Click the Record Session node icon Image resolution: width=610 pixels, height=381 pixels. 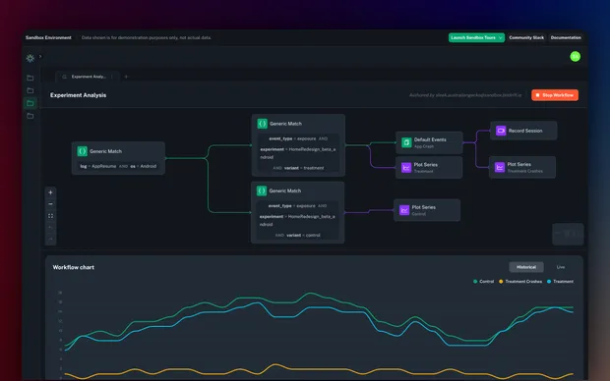point(501,131)
